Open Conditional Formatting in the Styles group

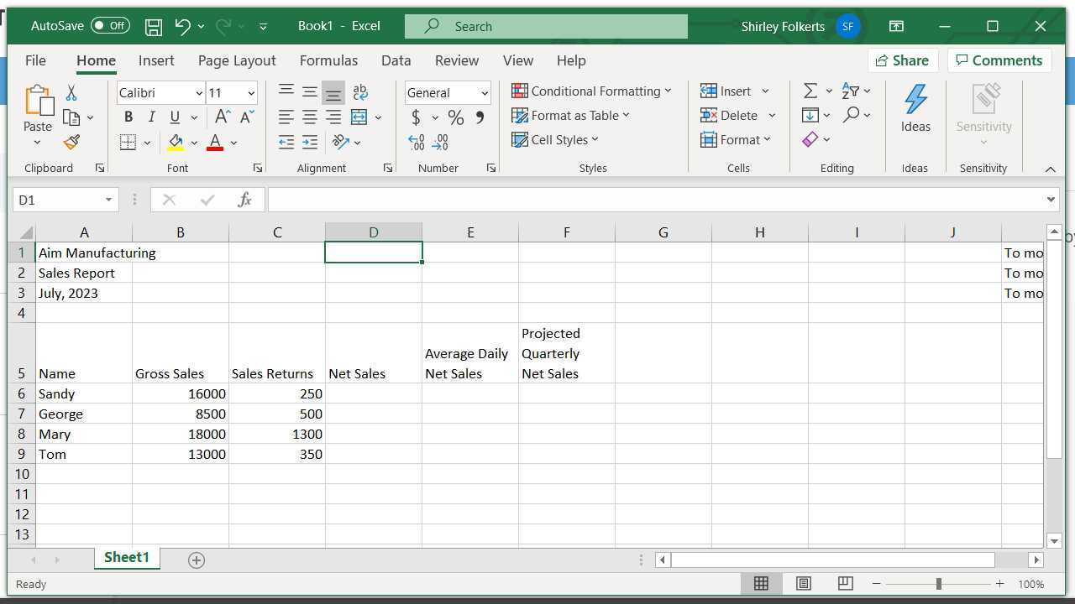click(x=592, y=91)
